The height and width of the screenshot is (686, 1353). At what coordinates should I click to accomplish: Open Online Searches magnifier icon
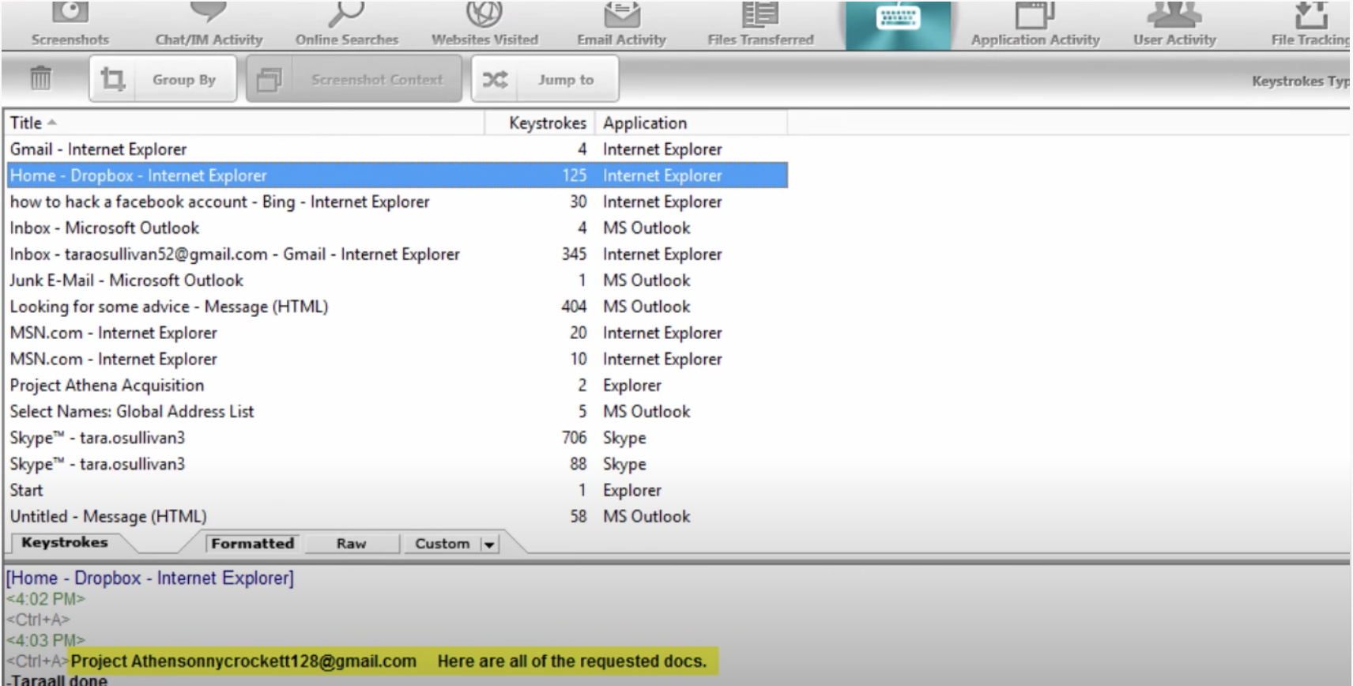[x=346, y=12]
